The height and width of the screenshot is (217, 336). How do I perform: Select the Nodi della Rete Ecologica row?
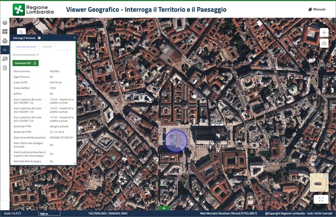click(x=44, y=161)
